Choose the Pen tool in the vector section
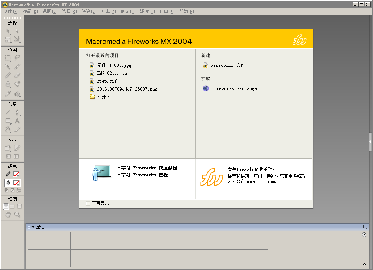The height and width of the screenshot is (270, 373). point(17,112)
